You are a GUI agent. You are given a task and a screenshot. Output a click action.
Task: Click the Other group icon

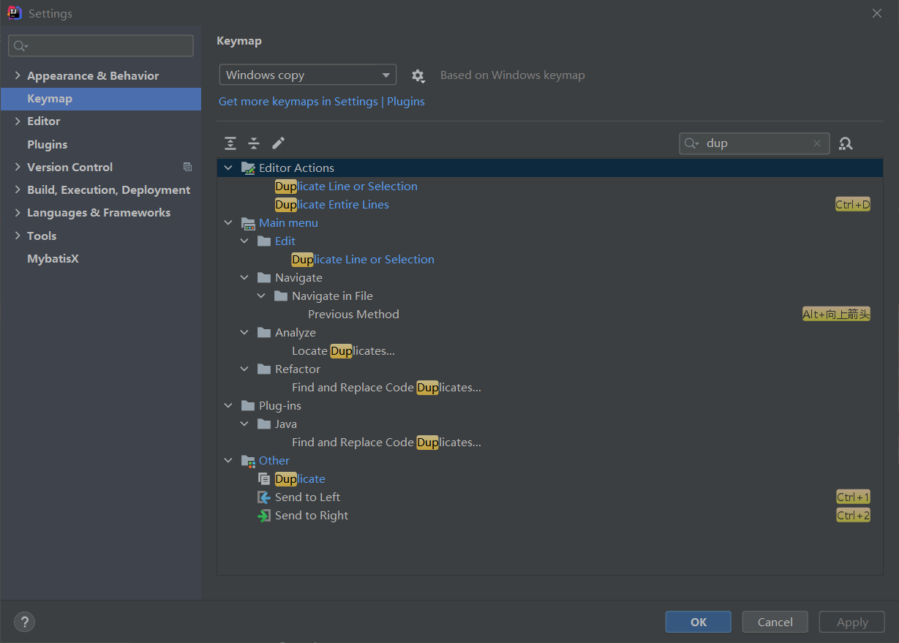click(248, 461)
